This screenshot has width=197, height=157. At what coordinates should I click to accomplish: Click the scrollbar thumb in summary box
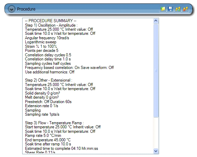[x=156, y=71]
